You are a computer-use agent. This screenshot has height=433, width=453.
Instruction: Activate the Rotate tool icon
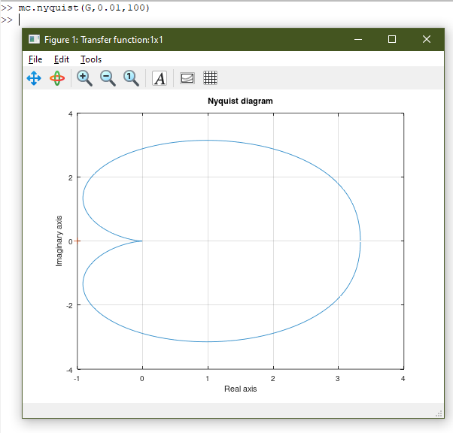pyautogui.click(x=57, y=77)
